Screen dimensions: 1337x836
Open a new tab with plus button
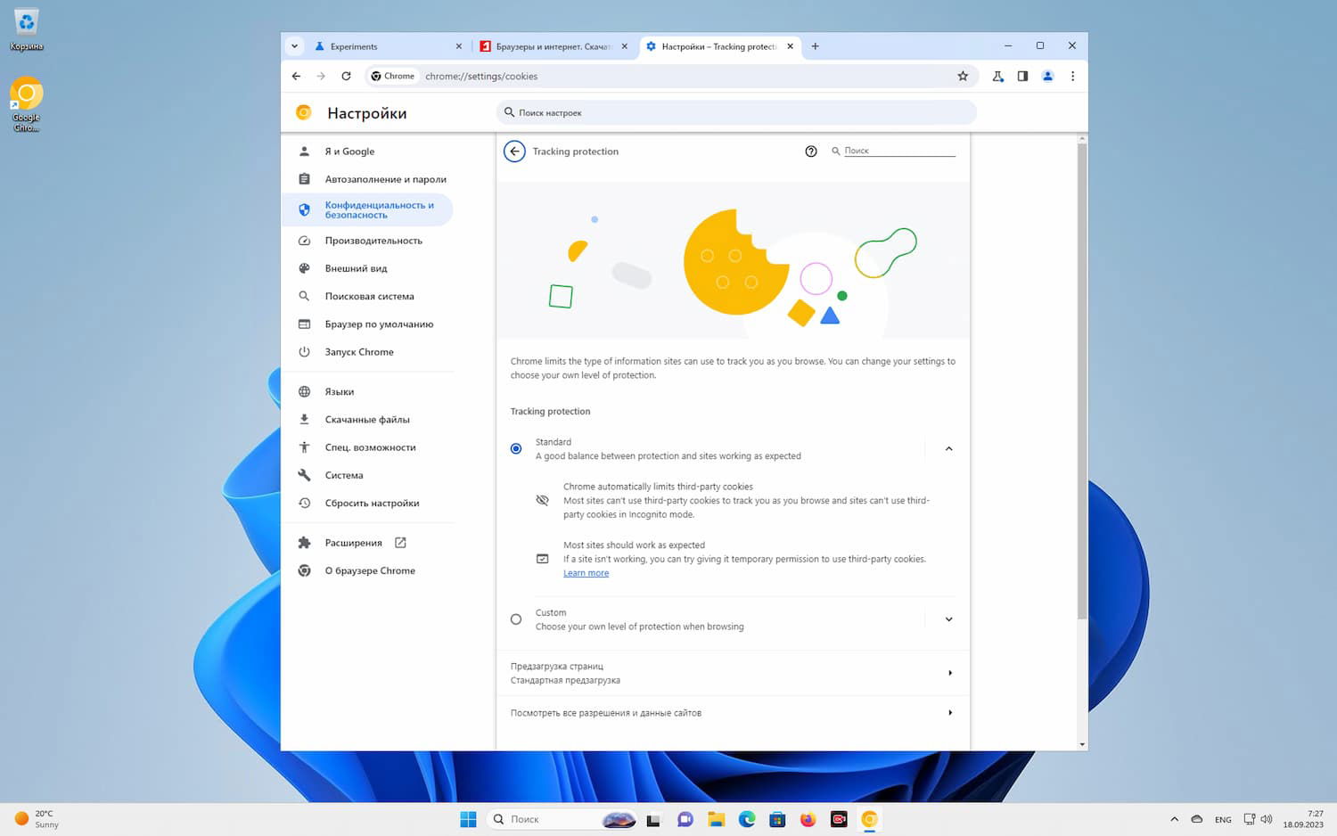coord(815,46)
